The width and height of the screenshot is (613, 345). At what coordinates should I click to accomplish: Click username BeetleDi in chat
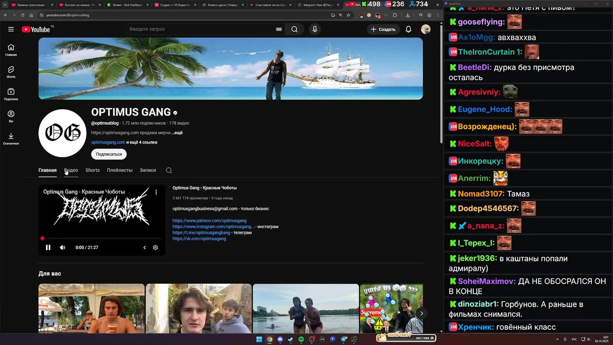point(475,68)
